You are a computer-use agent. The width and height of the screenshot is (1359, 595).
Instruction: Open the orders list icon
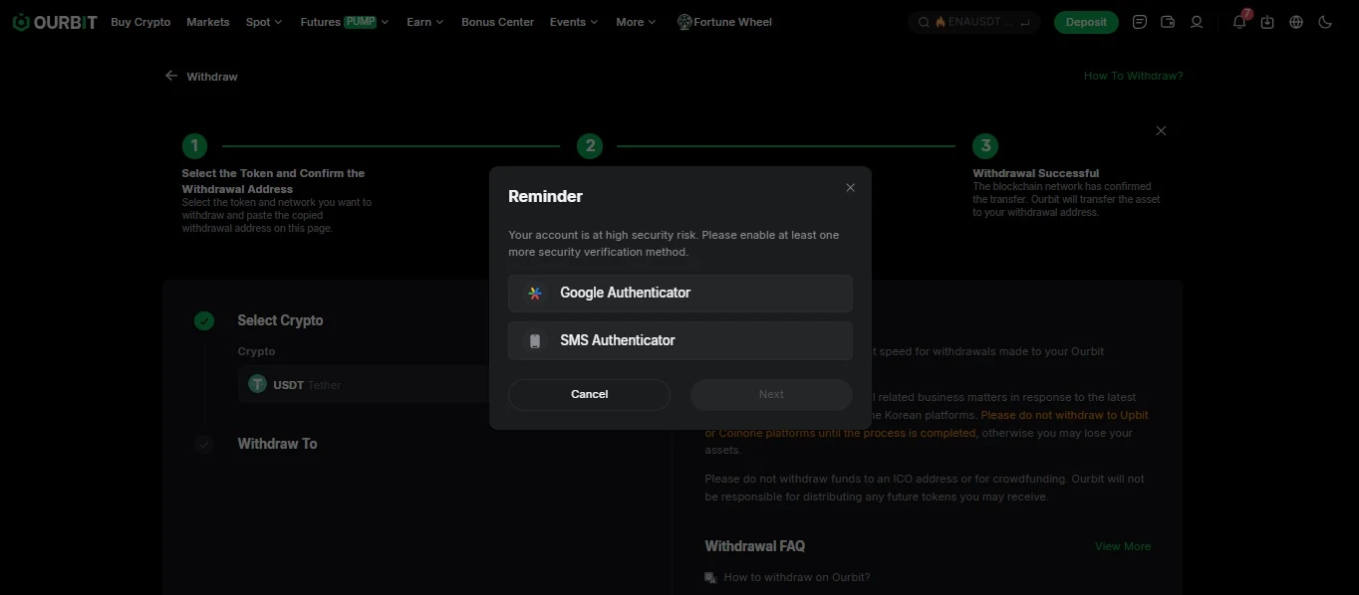pos(1140,22)
